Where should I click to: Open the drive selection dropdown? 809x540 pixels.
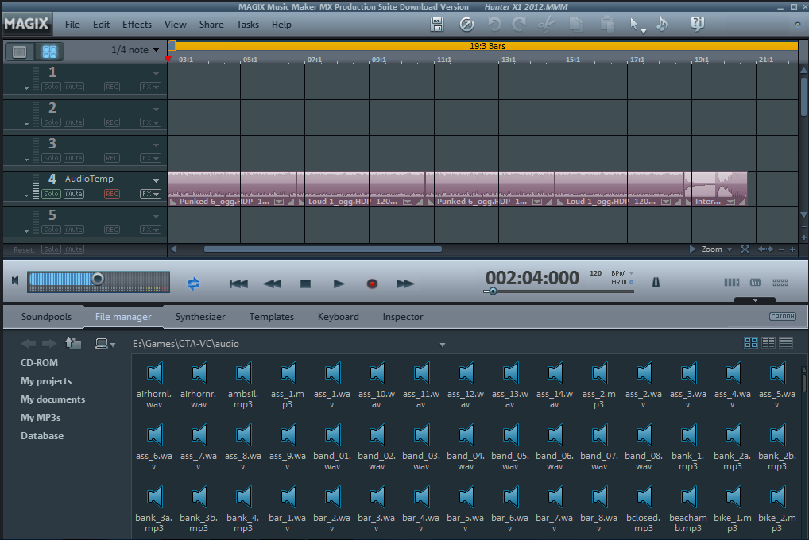click(x=105, y=344)
